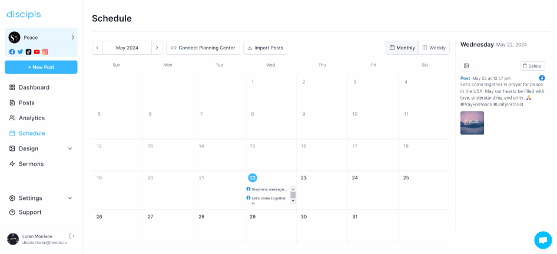Click May 2024 month selector
The image size is (557, 254).
[x=127, y=48]
